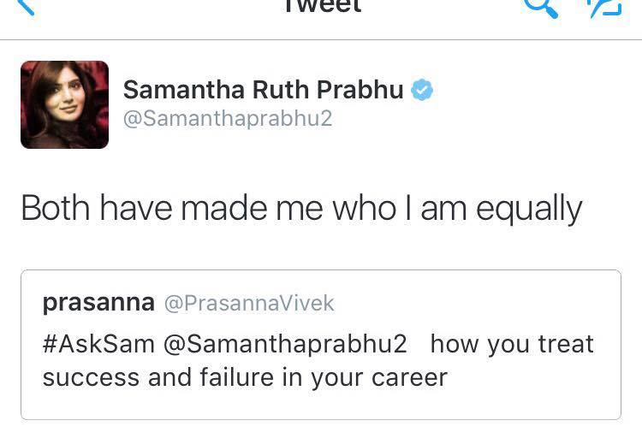This screenshot has height=444, width=642.
Task: Tap the compose new tweet icon
Action: (x=603, y=7)
